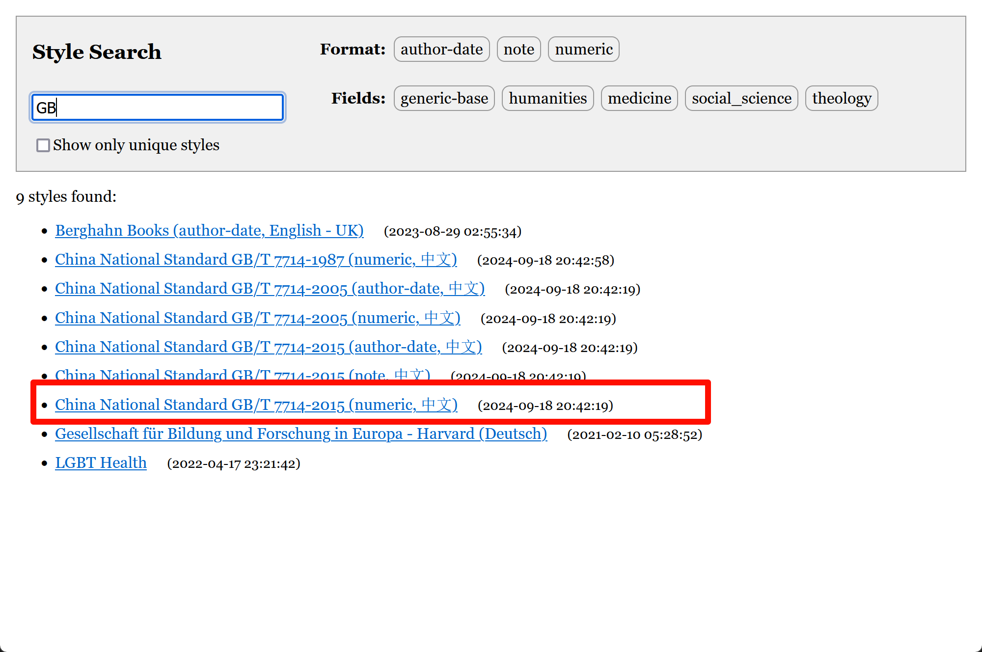Filter by social_science field
Image resolution: width=982 pixels, height=652 pixels.
741,99
